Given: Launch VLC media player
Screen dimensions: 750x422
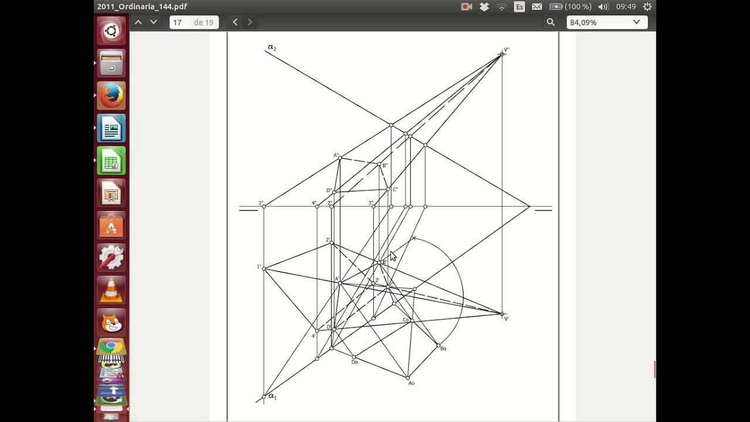Looking at the screenshot, I should click(111, 289).
